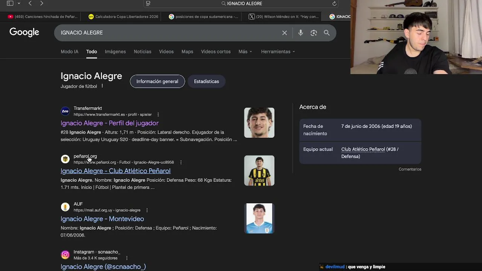This screenshot has height=271, width=482.
Task: Open the more options for Transfermarkt result
Action: [158, 114]
